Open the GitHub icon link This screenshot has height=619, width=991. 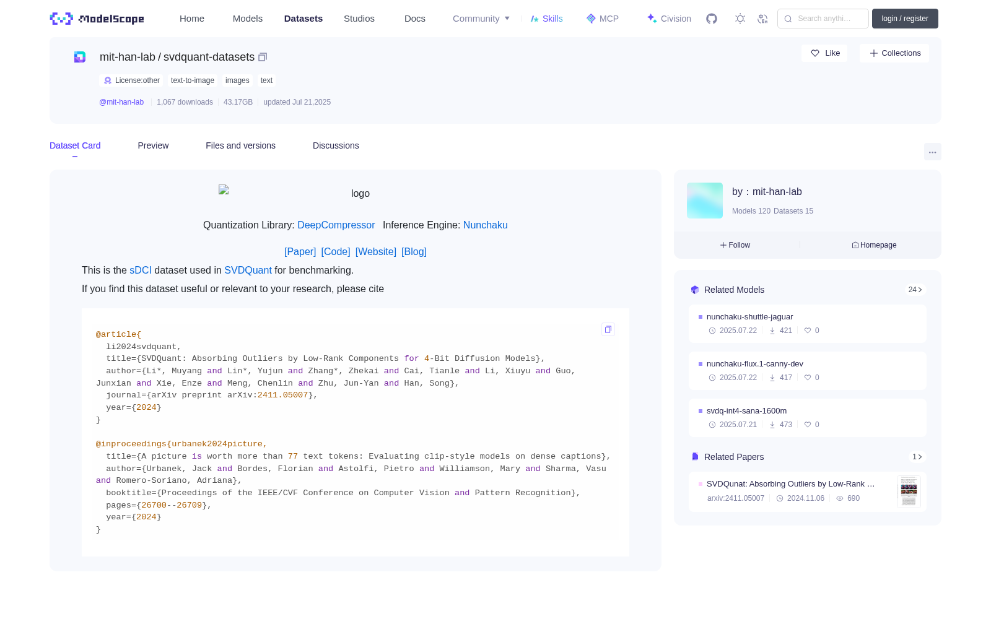point(712,19)
